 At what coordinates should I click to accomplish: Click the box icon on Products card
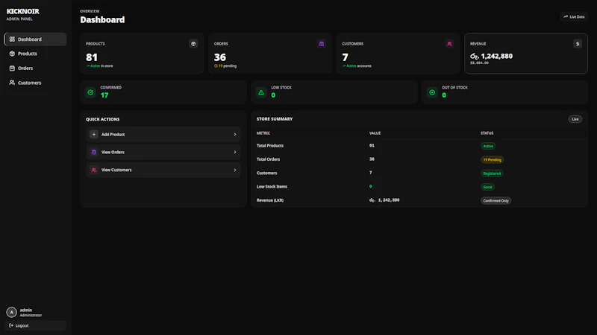point(193,44)
